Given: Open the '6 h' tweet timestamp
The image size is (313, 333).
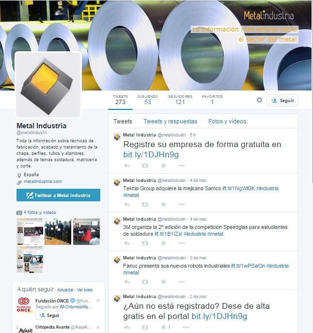Looking at the screenshot, I should tap(193, 135).
